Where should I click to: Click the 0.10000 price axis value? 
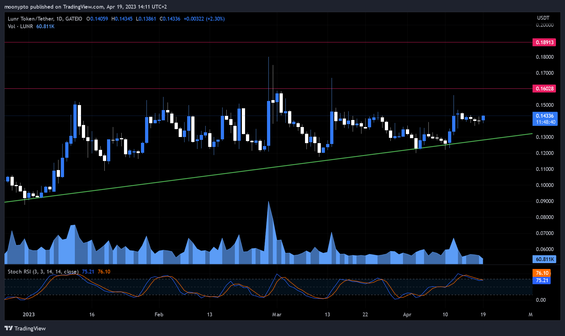545,185
